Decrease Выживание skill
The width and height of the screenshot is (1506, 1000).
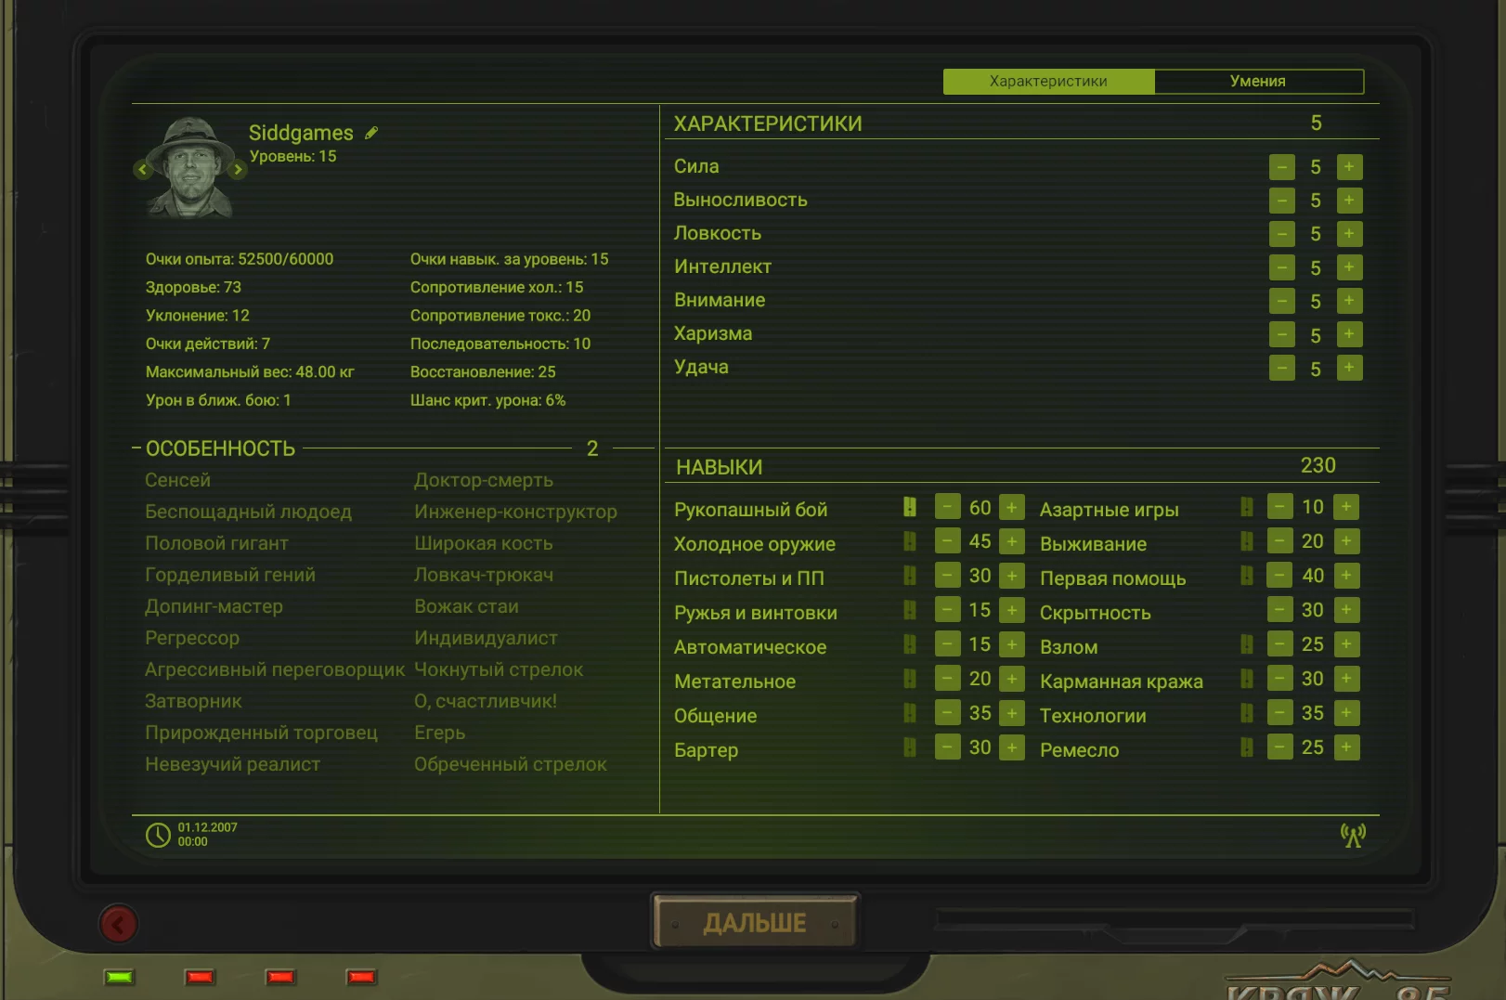(1280, 541)
